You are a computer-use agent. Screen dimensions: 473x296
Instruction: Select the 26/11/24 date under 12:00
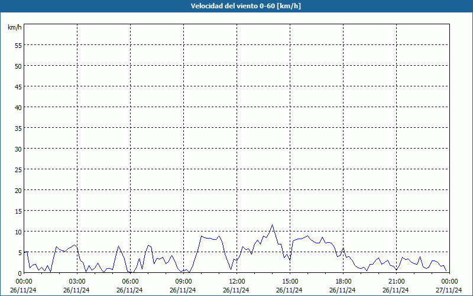point(236,290)
